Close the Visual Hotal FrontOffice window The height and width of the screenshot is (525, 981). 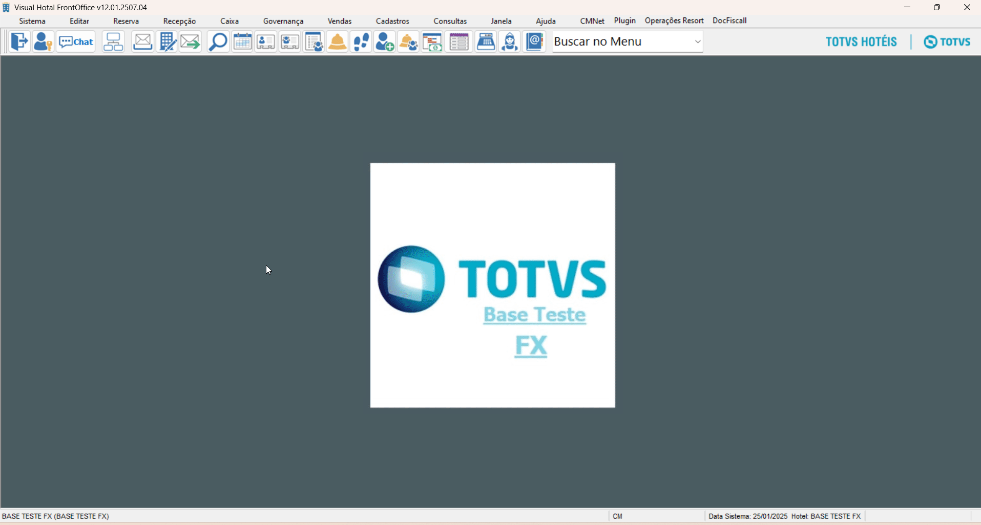[x=967, y=7]
